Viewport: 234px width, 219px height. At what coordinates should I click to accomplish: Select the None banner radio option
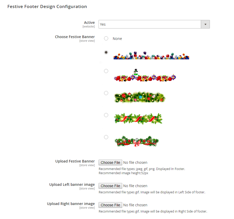click(x=106, y=39)
